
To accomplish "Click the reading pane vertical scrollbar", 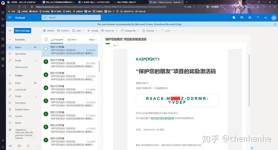I will coord(249,80).
